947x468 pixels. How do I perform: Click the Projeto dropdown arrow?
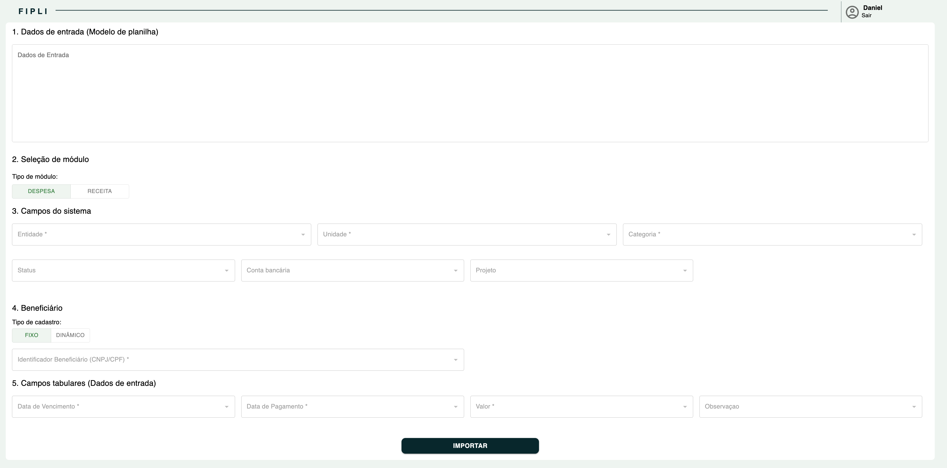685,271
